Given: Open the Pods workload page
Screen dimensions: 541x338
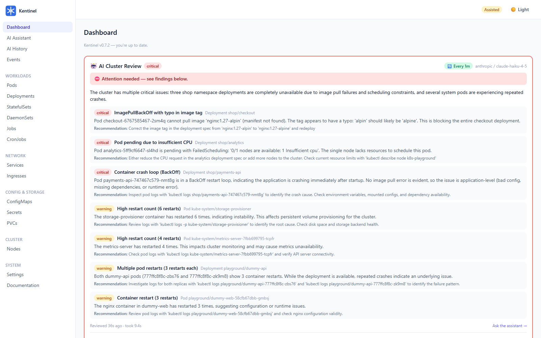Looking at the screenshot, I should tap(38, 85).
